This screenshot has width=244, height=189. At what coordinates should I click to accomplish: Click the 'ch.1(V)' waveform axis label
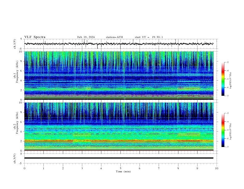15,44
